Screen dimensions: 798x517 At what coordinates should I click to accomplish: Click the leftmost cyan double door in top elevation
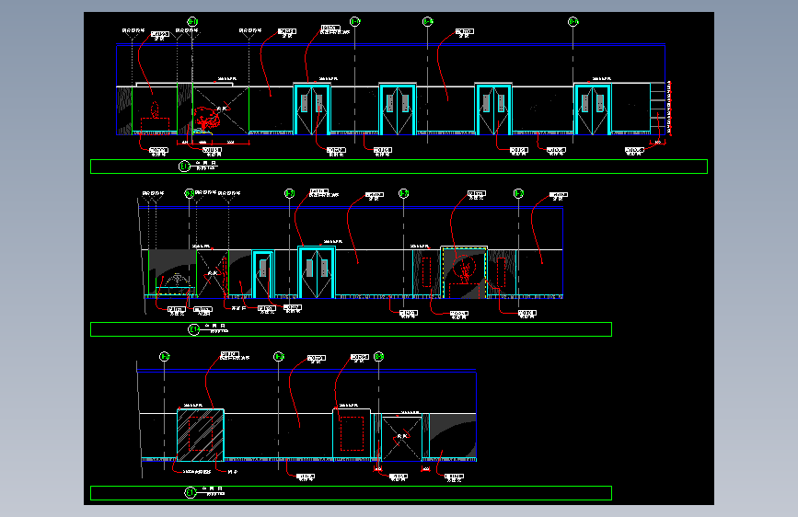311,109
